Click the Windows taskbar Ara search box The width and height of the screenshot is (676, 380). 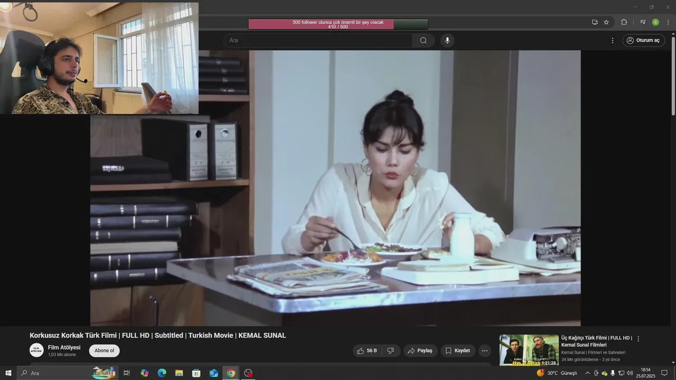pyautogui.click(x=68, y=373)
